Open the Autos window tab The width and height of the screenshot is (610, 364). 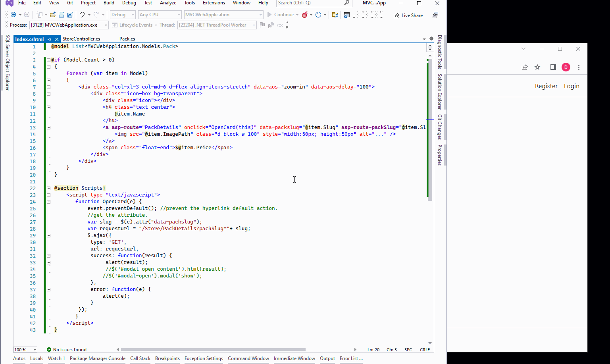click(19, 358)
